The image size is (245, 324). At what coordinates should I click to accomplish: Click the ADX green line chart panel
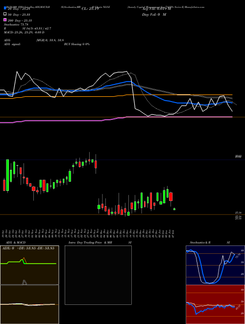click(29, 265)
